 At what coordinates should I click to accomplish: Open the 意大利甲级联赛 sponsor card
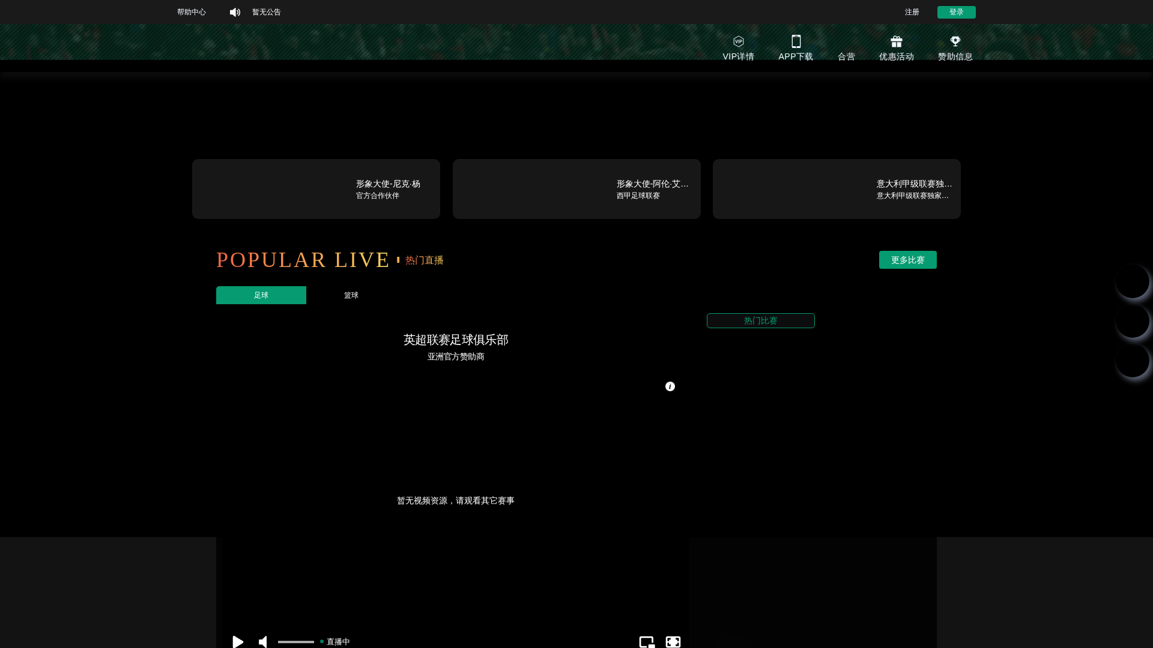837,189
